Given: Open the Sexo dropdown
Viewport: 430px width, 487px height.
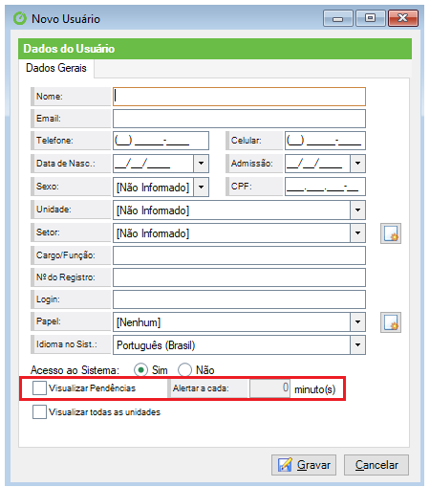Looking at the screenshot, I should pyautogui.click(x=201, y=187).
